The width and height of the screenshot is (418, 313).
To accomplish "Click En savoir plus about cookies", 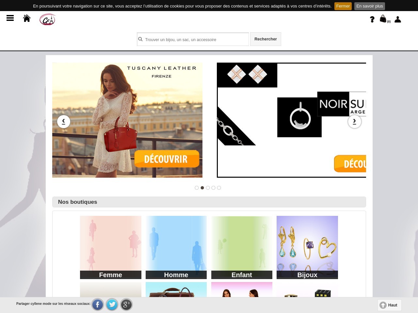I will click(370, 6).
